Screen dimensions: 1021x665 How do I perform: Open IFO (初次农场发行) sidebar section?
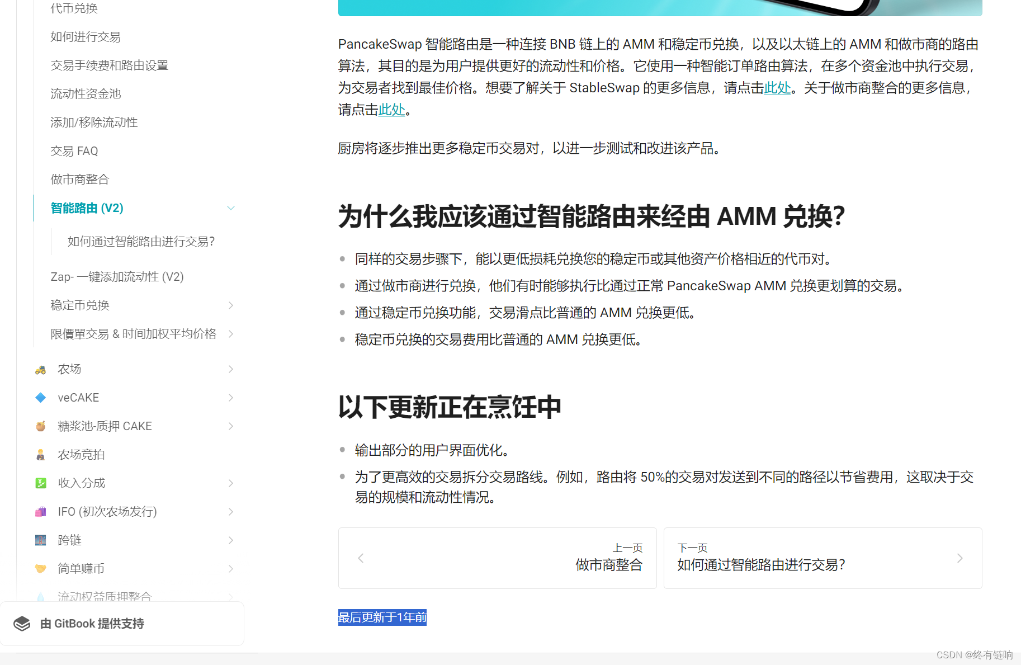tap(107, 512)
